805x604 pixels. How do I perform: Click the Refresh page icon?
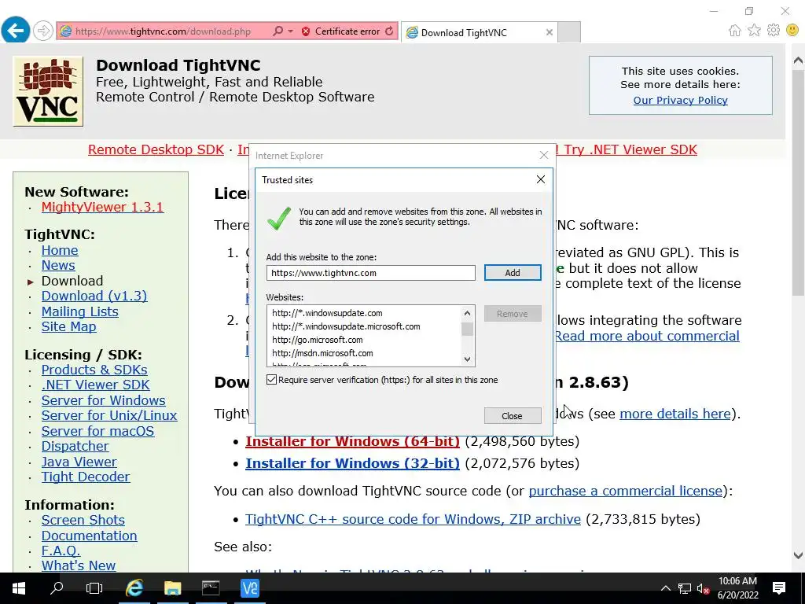390,31
